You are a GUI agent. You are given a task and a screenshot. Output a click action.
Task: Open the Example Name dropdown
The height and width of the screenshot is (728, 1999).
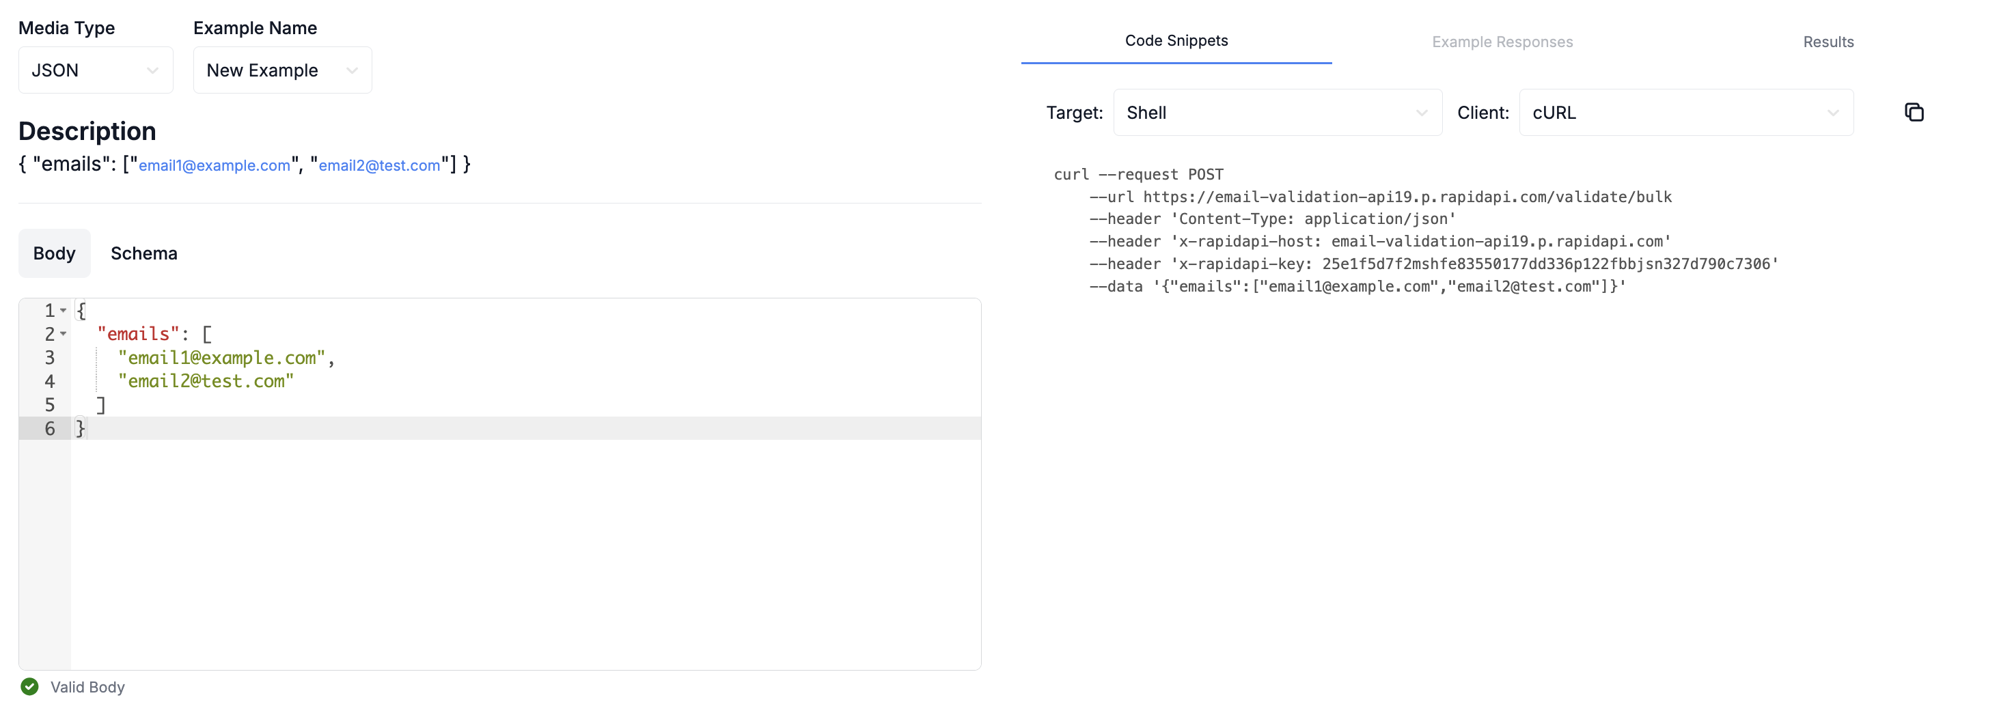pos(281,70)
